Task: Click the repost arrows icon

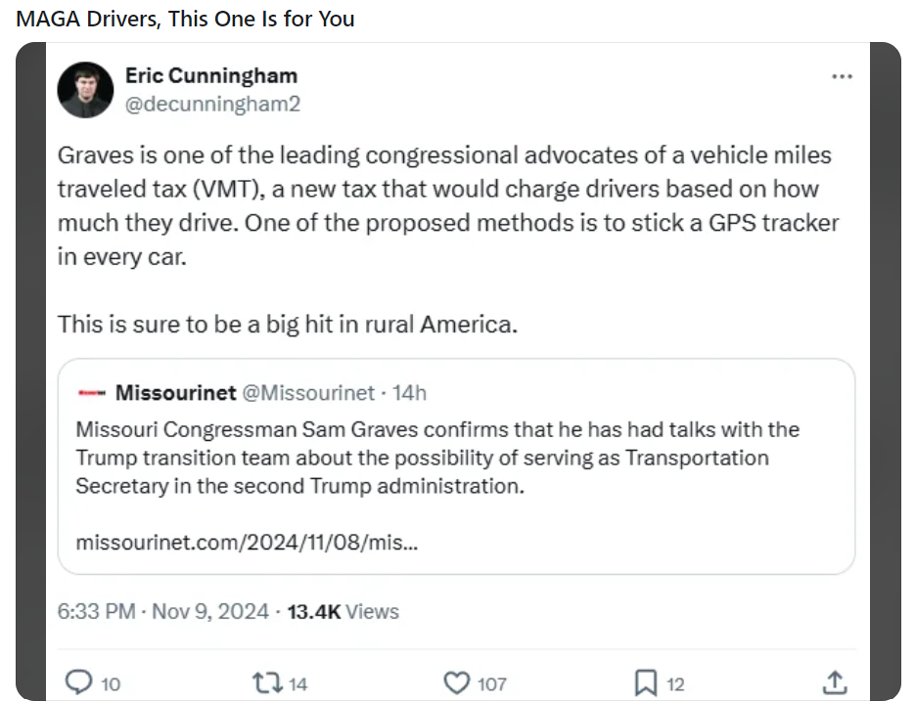Action: [x=266, y=682]
